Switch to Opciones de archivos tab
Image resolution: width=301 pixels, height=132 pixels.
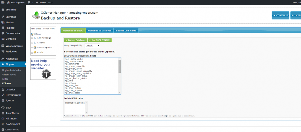click(100, 31)
